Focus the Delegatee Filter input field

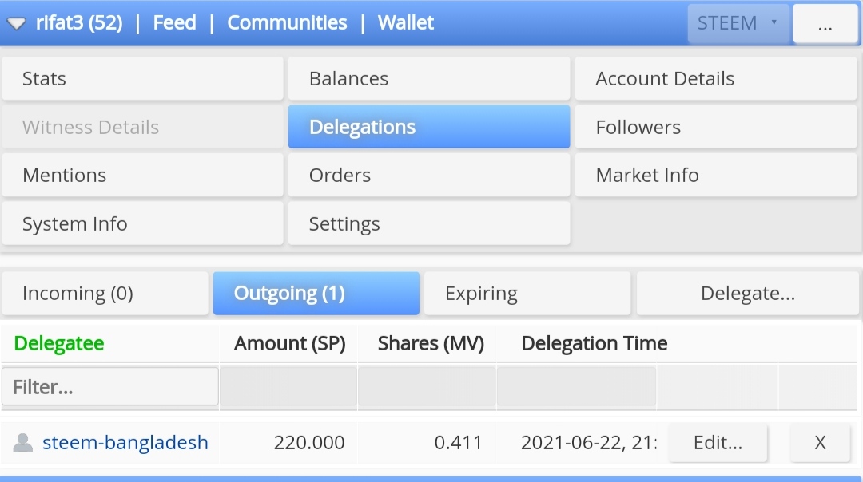(x=110, y=387)
